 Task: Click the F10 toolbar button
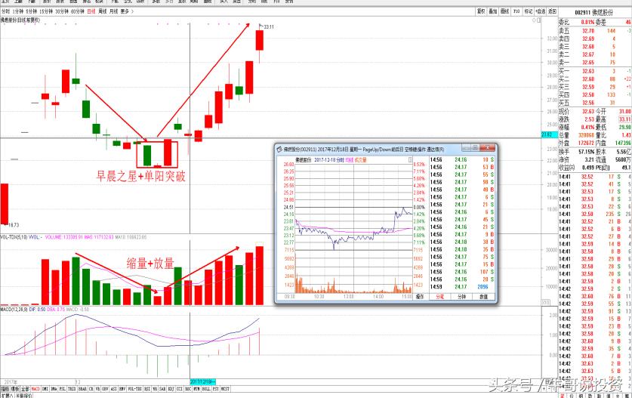click(x=516, y=11)
